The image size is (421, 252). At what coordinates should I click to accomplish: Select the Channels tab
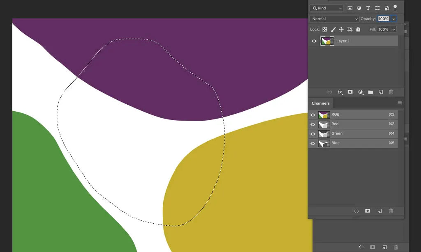[x=321, y=103]
